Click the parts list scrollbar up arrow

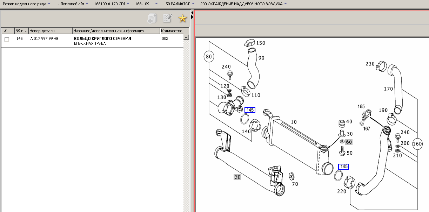pos(187,37)
